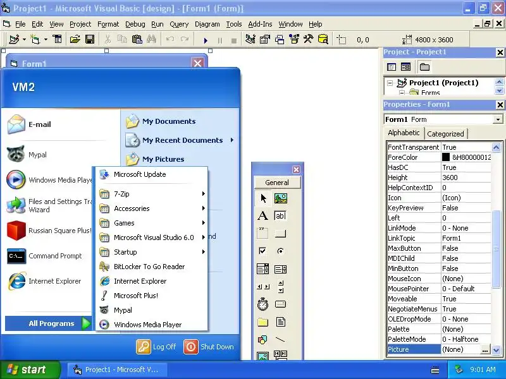Open the Object Browser toolbar icon
The image size is (506, 379).
(x=294, y=40)
